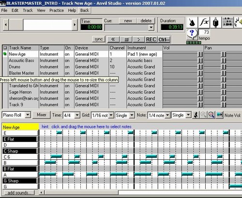Delete the current cue
Image resolution: width=242 pixels, height=198 pixels.
[146, 21]
